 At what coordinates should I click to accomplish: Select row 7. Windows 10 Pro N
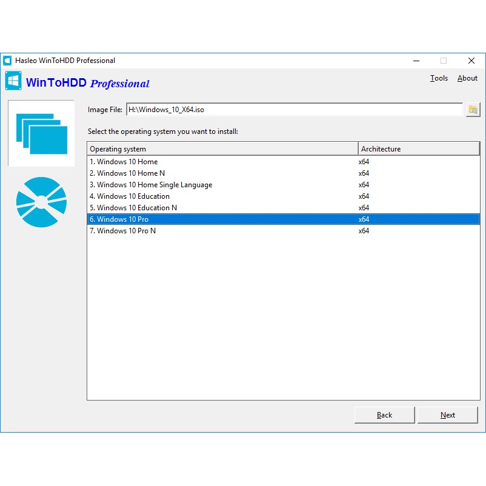283,231
